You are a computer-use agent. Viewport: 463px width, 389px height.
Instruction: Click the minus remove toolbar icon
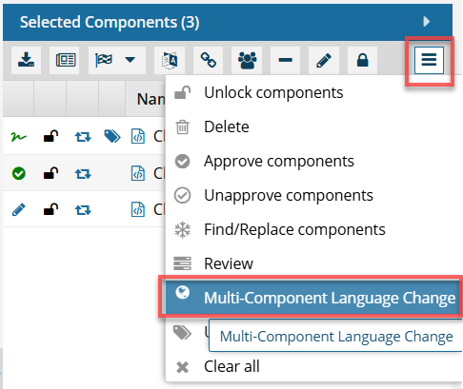(286, 60)
